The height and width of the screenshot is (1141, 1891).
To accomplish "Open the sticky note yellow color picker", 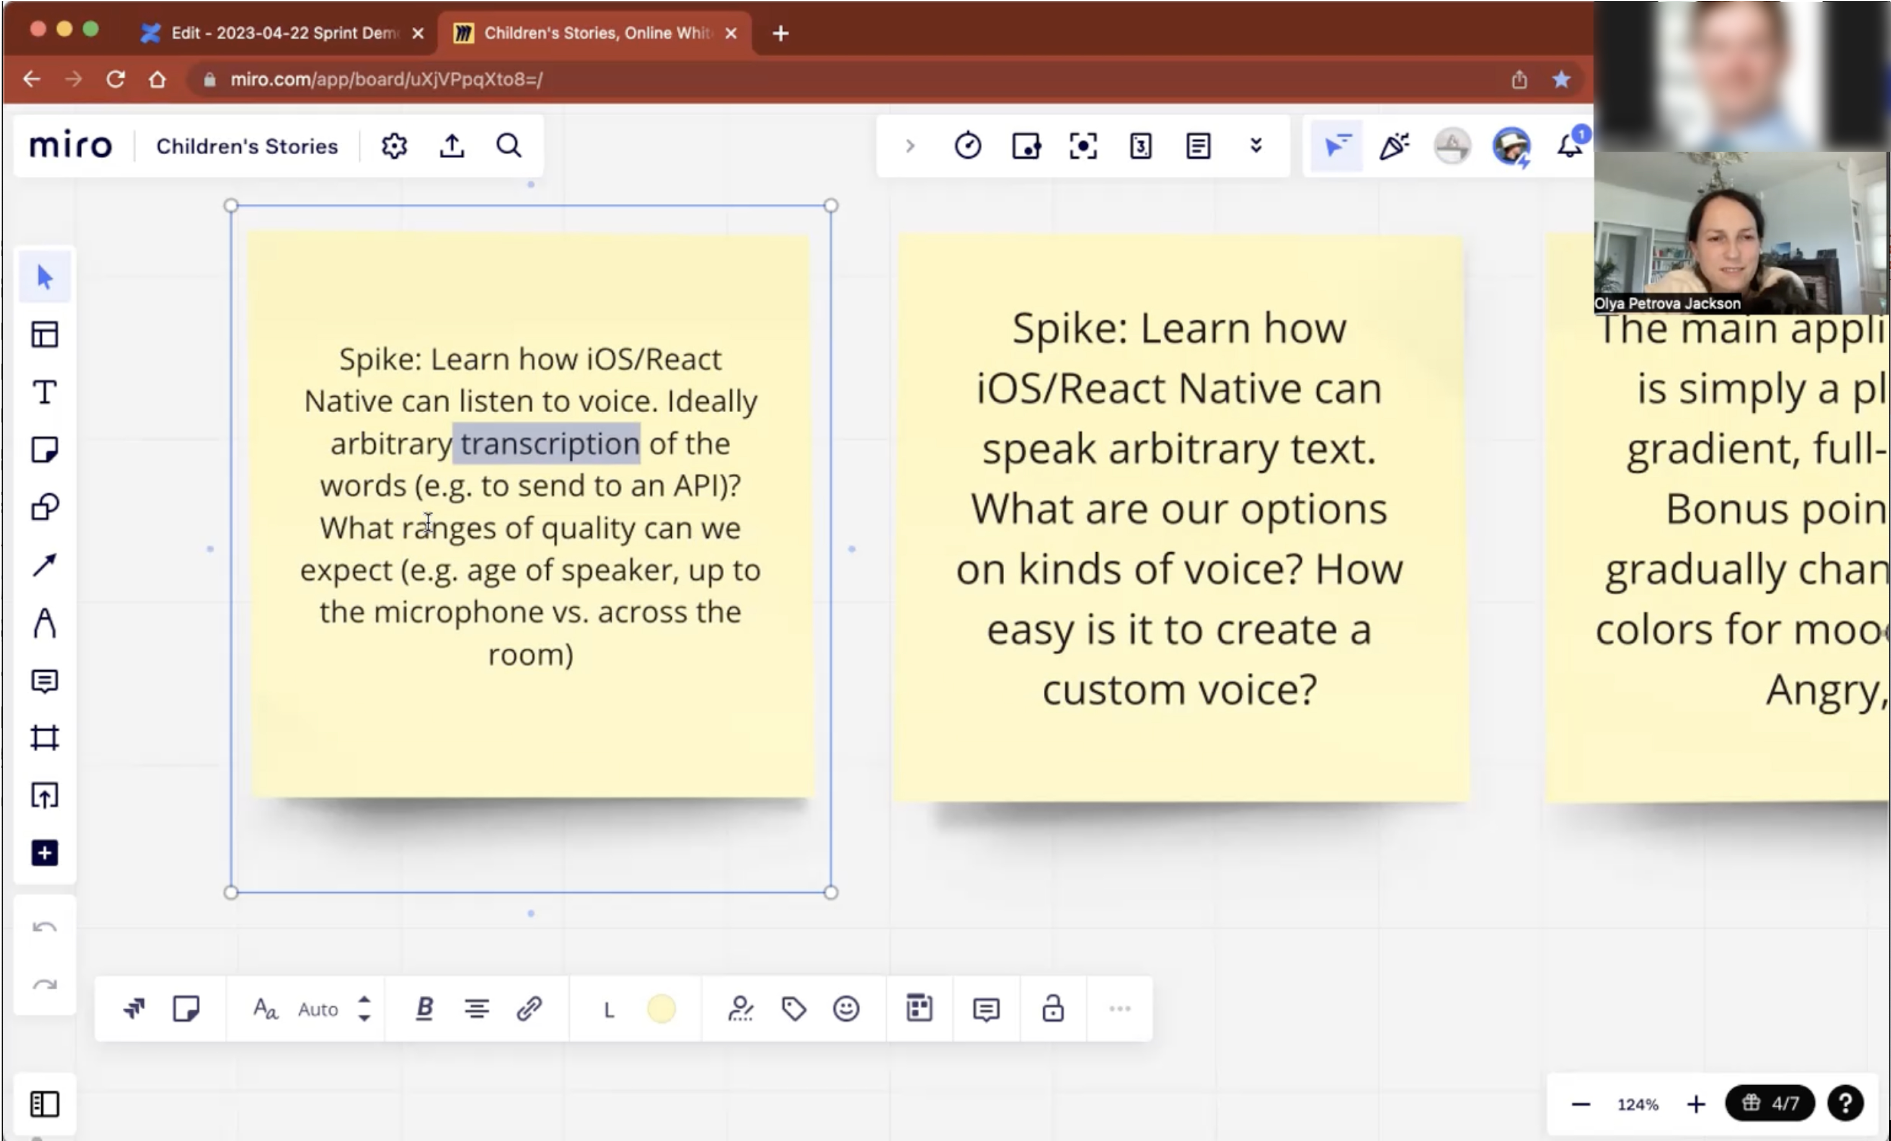I will coord(661,1009).
